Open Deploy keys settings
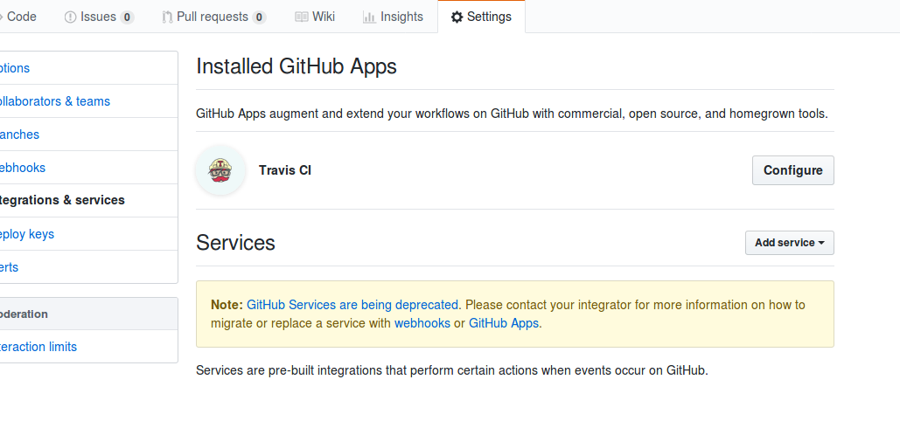900x421 pixels. tap(87, 234)
